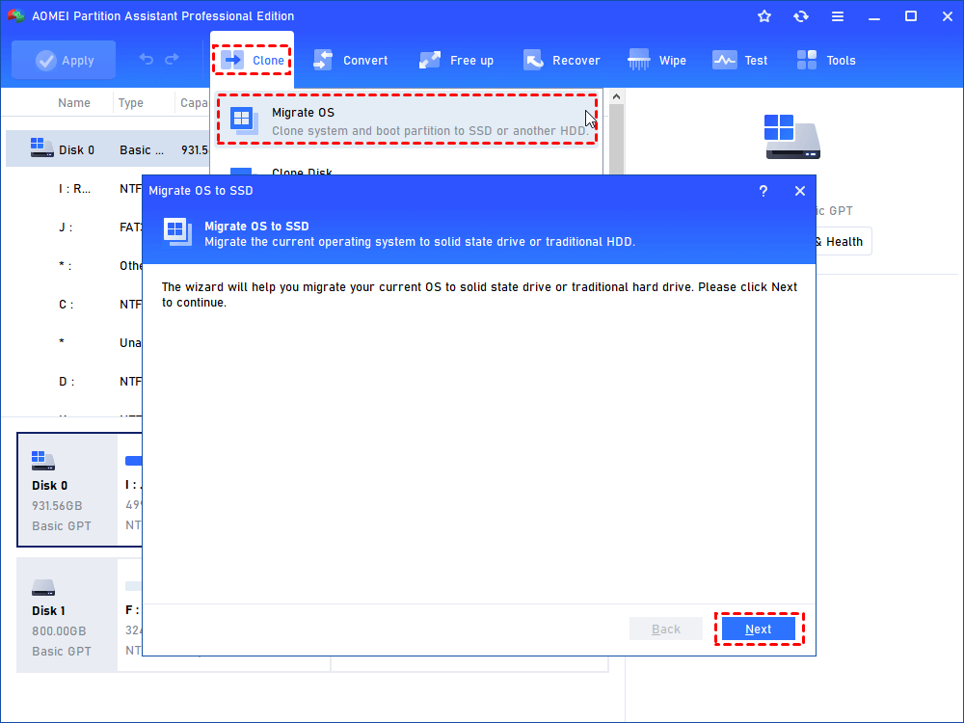Click the refresh icon in title bar
964x723 pixels.
pyautogui.click(x=800, y=16)
